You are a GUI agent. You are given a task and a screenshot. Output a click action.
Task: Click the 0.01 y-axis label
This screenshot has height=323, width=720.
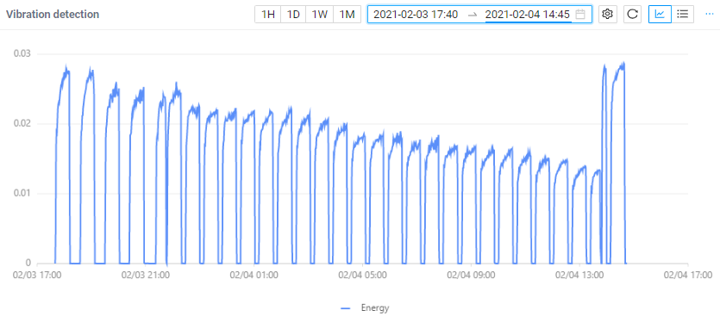(22, 194)
